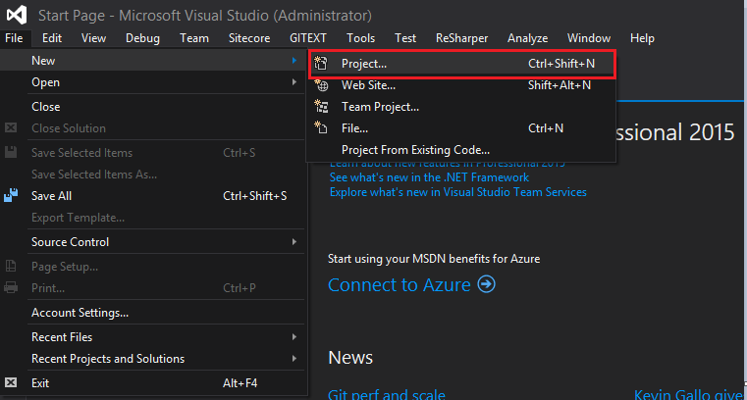Click the Save Selected Items floppy icon

pos(11,152)
